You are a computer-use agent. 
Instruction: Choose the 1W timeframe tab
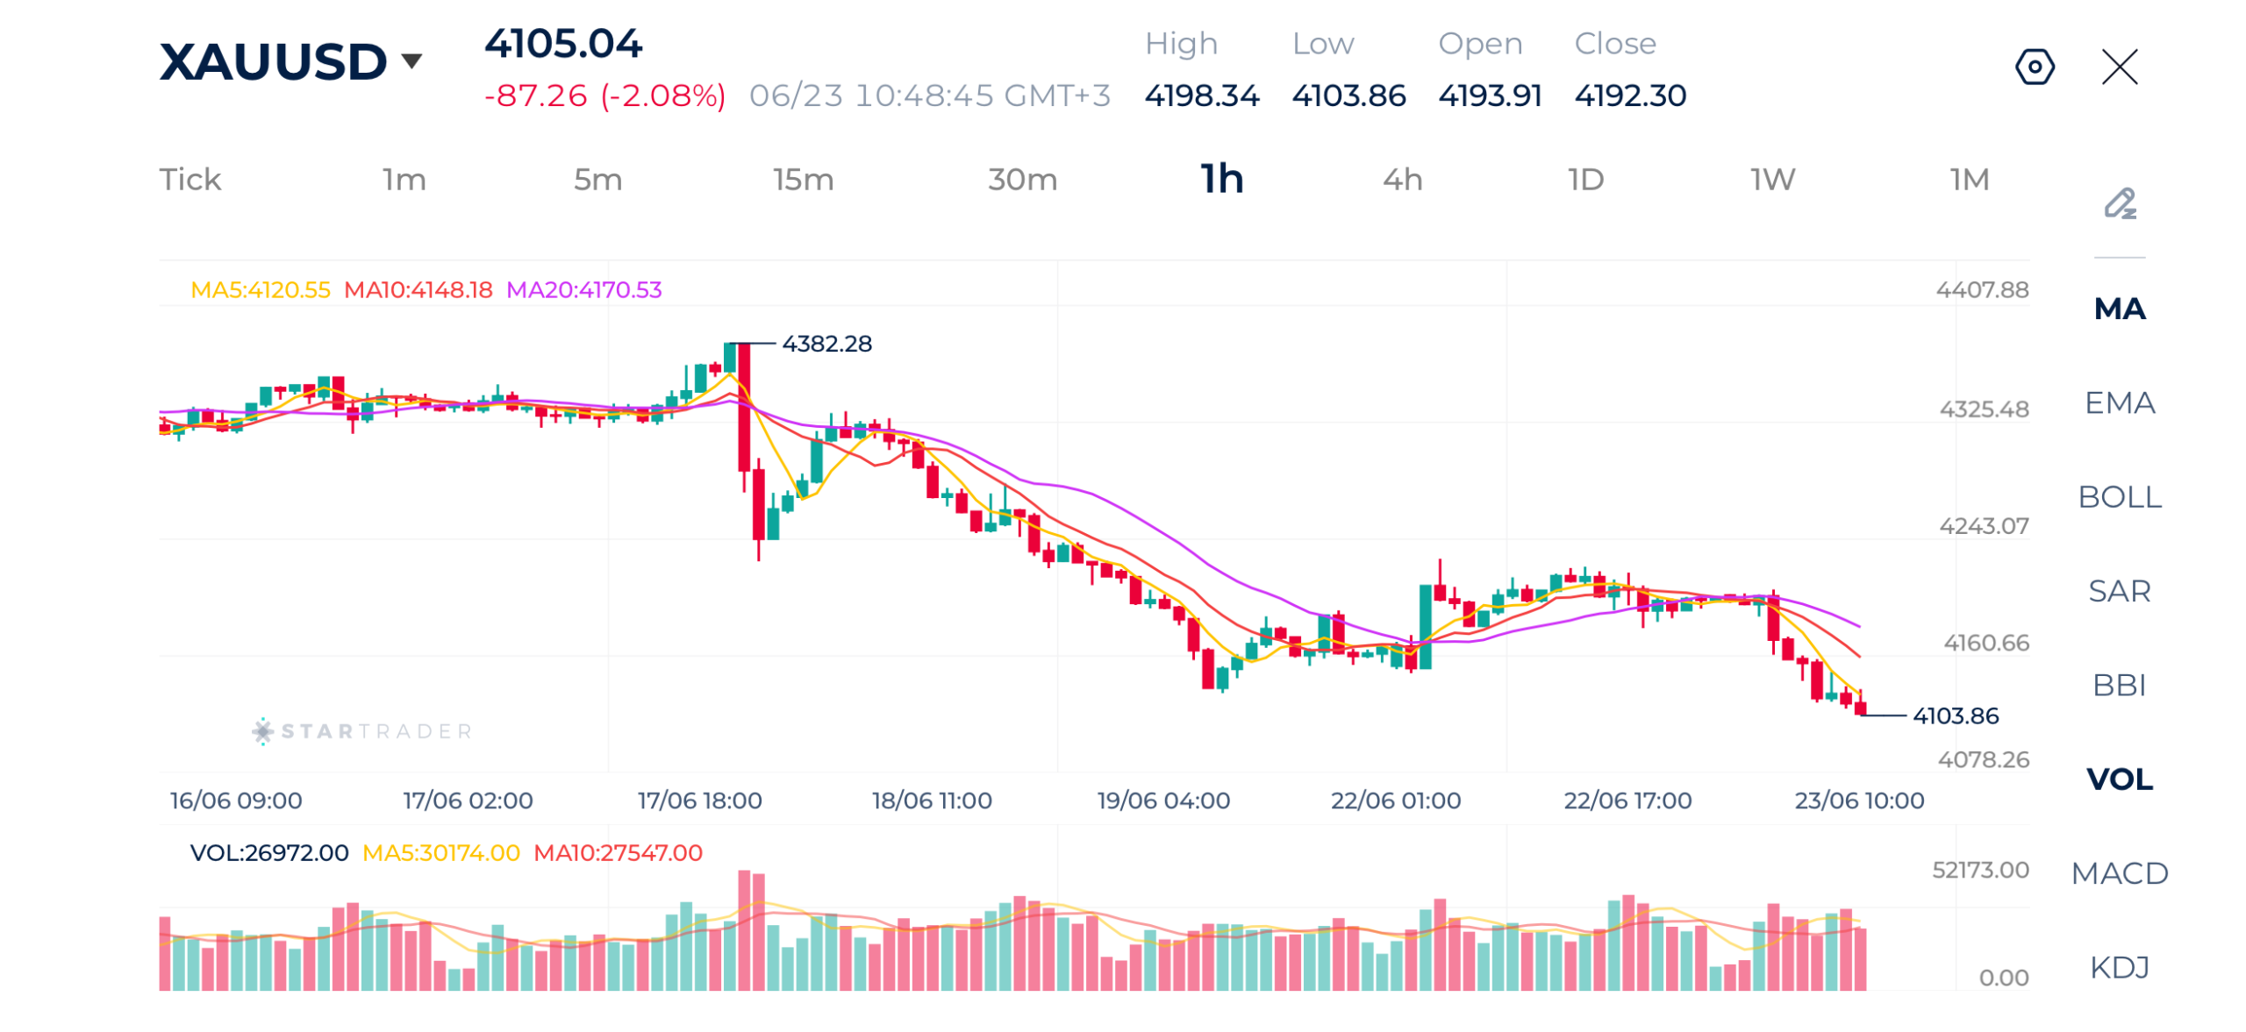(x=1772, y=179)
